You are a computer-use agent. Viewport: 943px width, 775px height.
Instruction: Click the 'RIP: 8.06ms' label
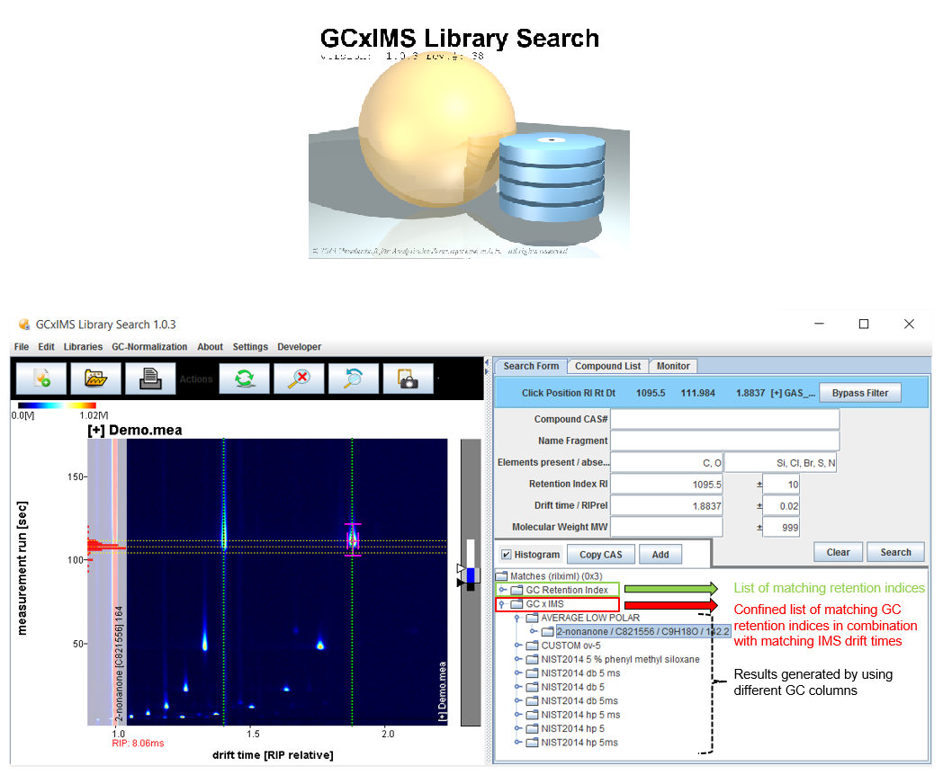coord(138,744)
